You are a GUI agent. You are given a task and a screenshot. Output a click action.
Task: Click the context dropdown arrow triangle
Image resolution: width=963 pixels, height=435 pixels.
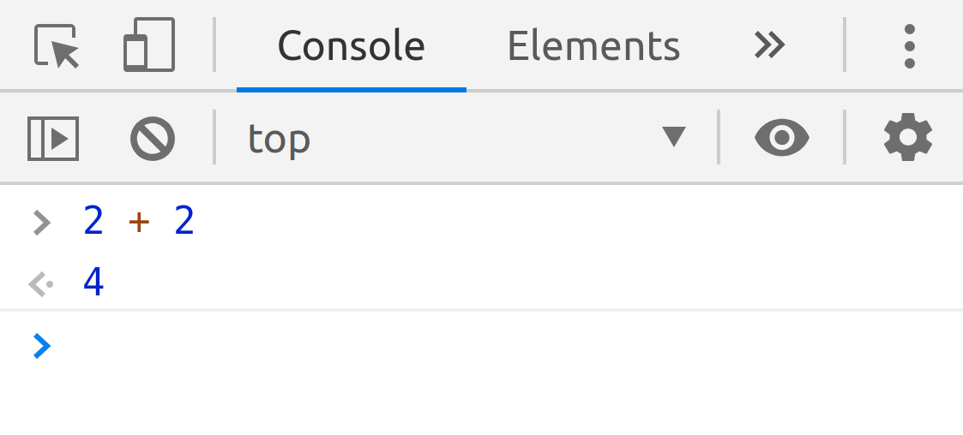[x=674, y=137]
